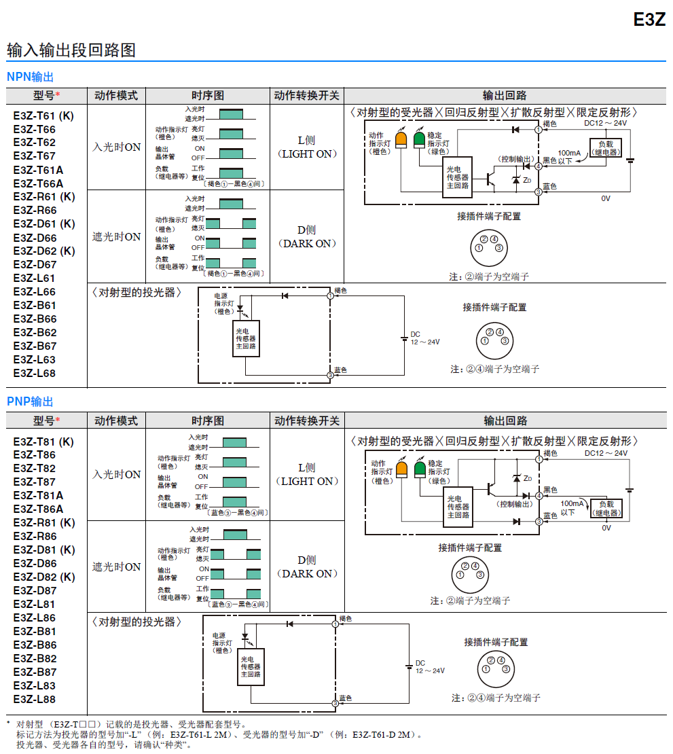
Task: Click 遮光时ON mode in the NPN table
Action: 116,236
